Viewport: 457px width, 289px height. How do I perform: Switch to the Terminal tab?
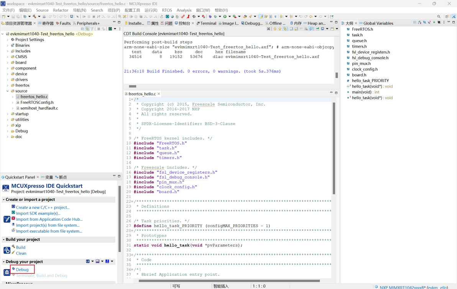click(208, 23)
